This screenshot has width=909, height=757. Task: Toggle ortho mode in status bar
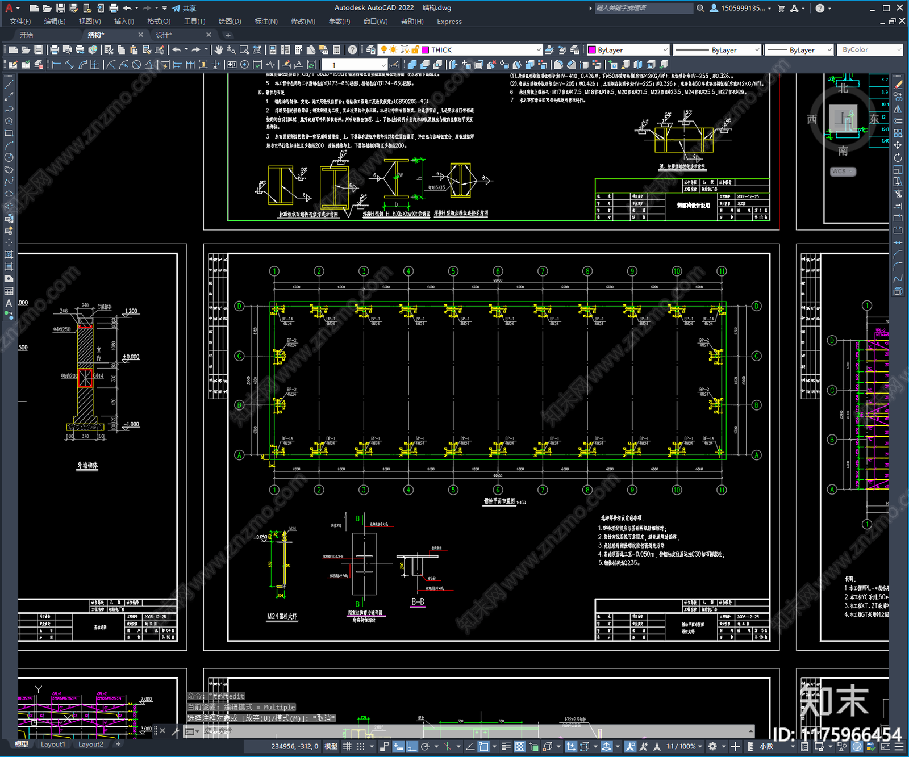[x=411, y=746]
